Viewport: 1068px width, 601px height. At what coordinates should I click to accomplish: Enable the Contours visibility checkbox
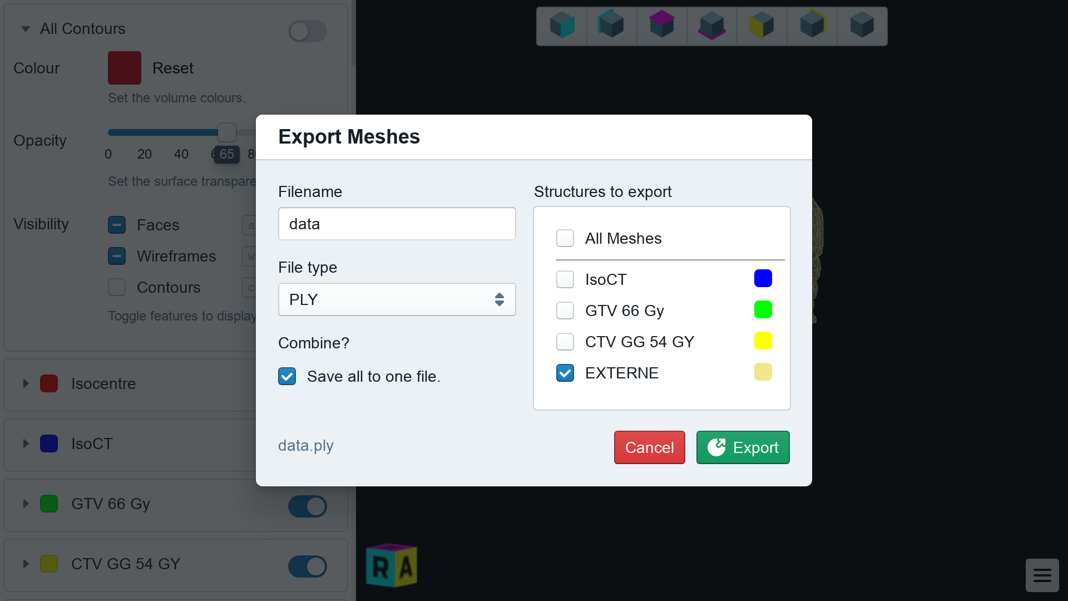click(117, 287)
